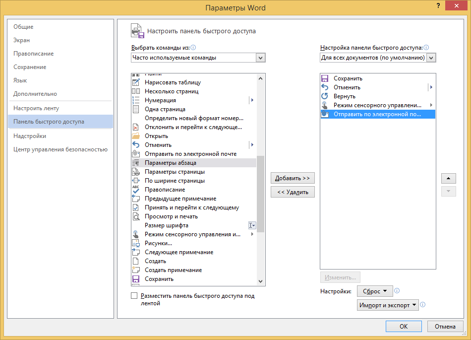Click the Send by email paperclip icon
This screenshot has width=471, height=340.
pos(136,154)
